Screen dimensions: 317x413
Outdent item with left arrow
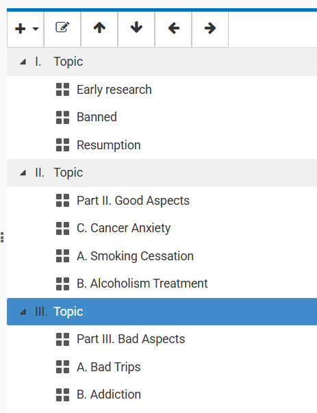click(173, 28)
